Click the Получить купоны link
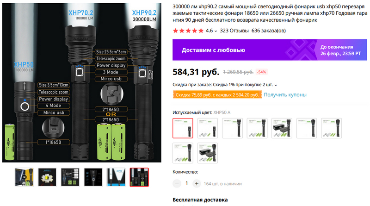The width and height of the screenshot is (370, 206). tap(285, 95)
